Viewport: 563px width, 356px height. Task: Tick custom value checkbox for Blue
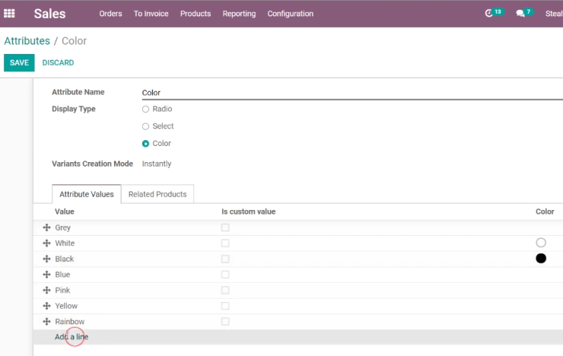coord(225,275)
